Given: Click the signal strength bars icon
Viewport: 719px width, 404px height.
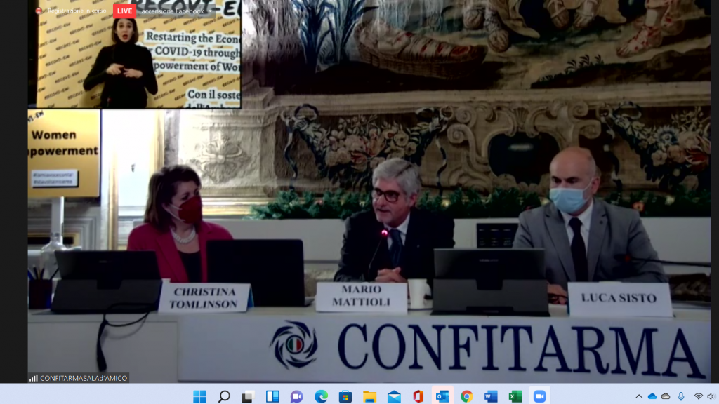Looking at the screenshot, I should [x=33, y=378].
